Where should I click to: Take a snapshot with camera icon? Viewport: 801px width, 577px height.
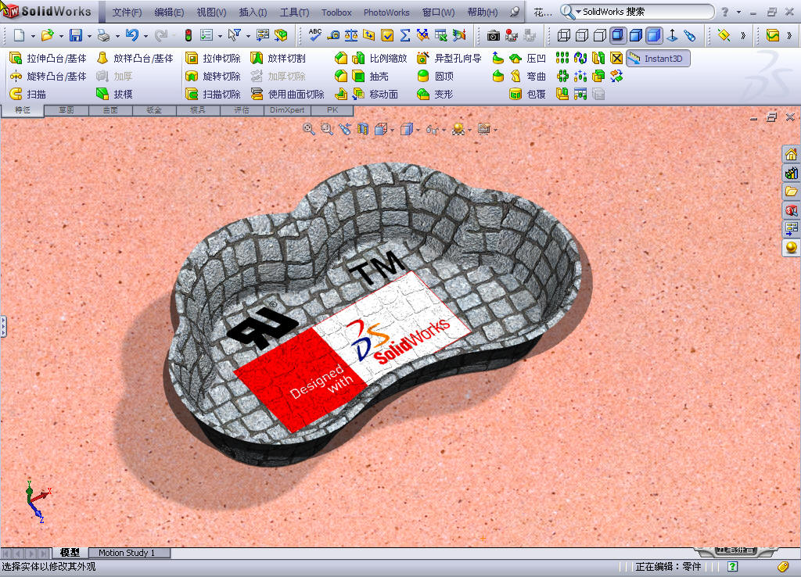(x=493, y=35)
